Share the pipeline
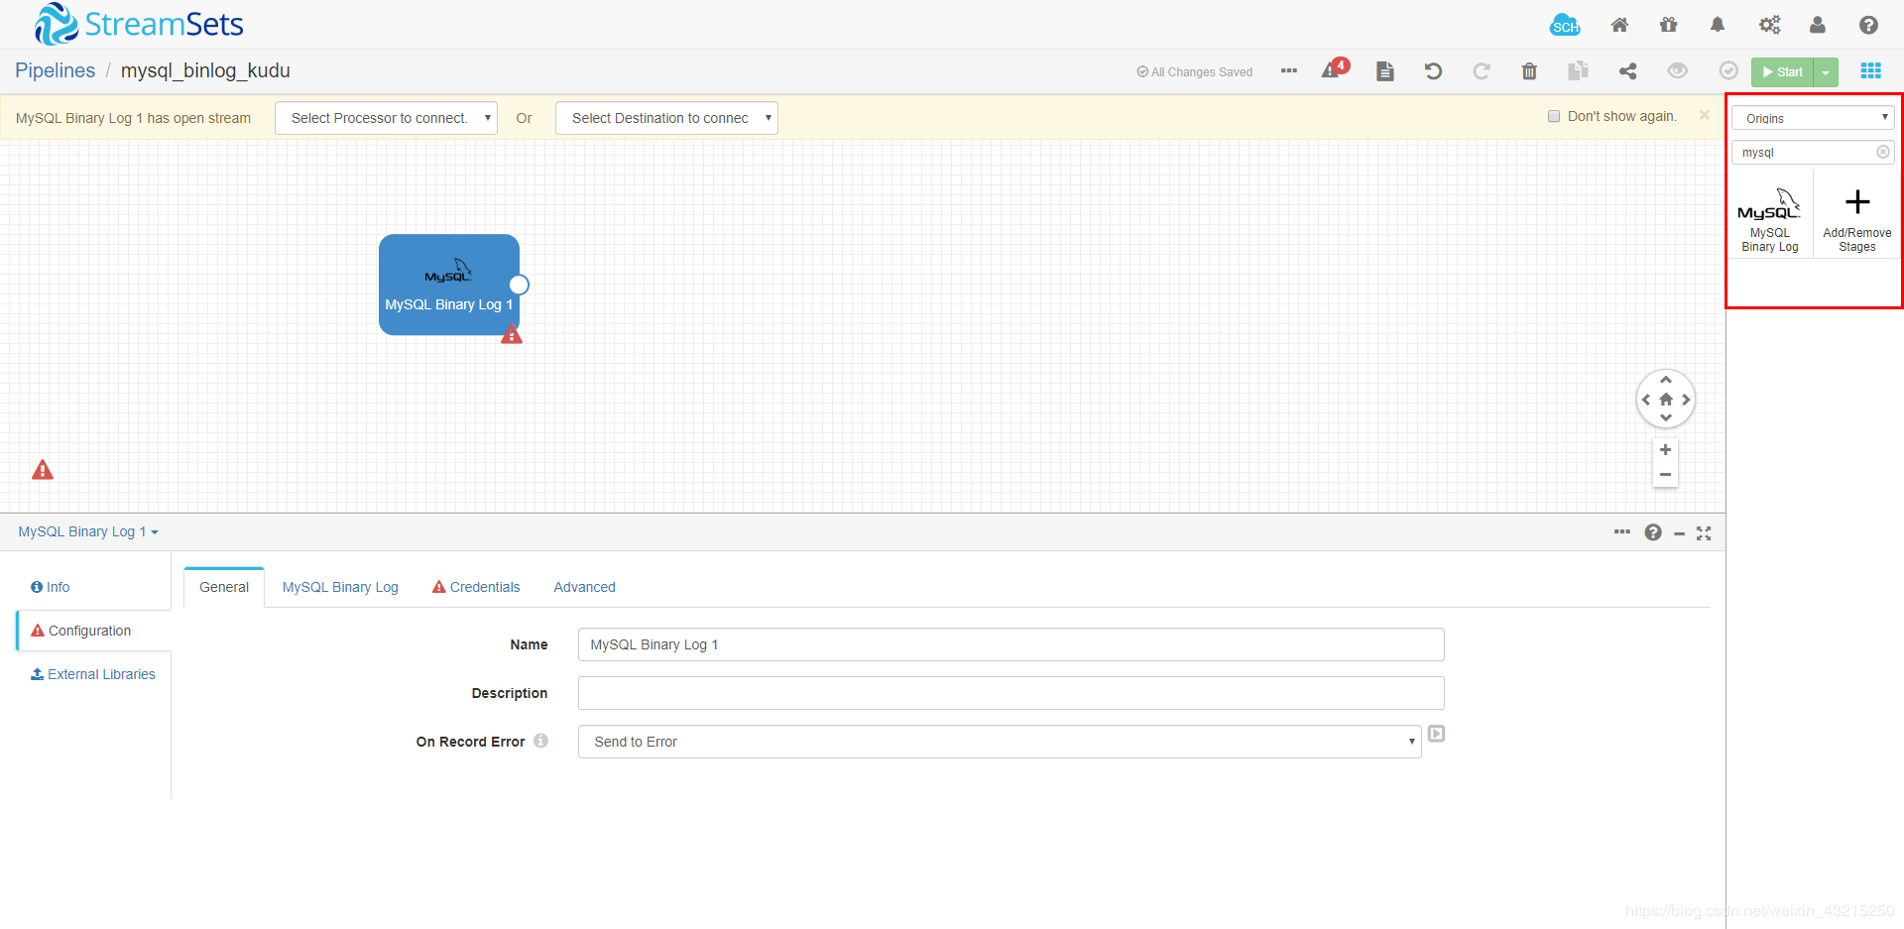 coord(1628,71)
